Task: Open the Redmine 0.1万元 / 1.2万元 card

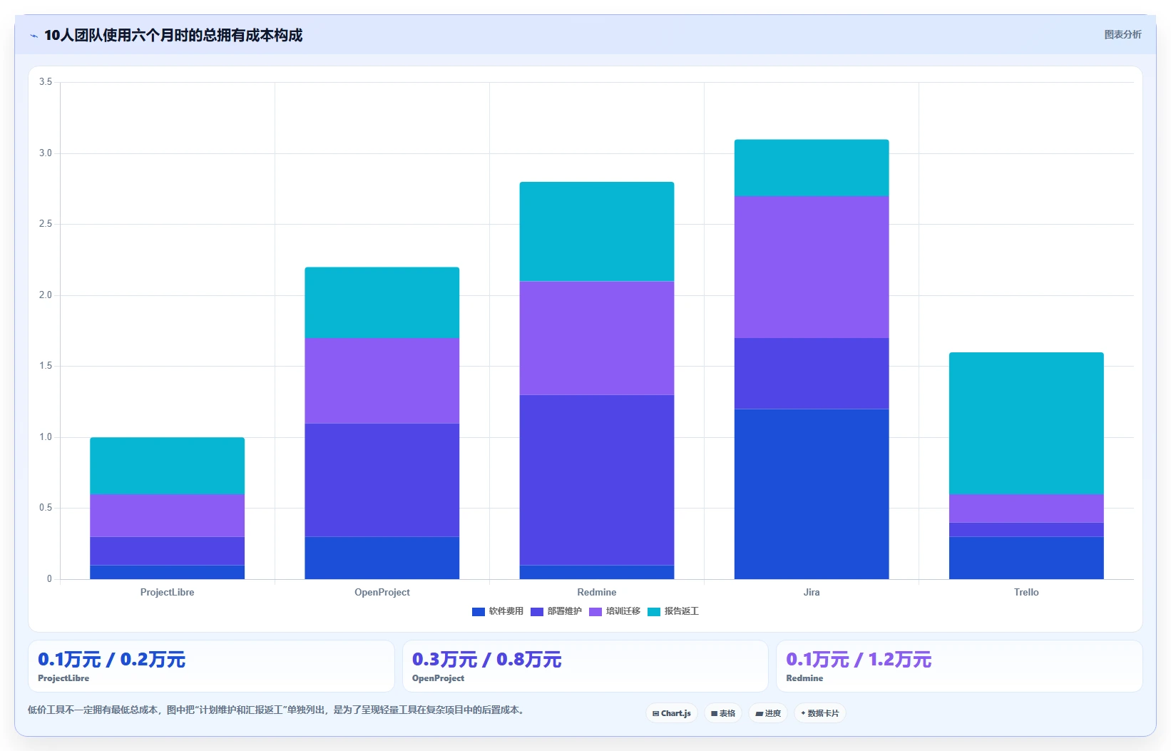Action: click(x=959, y=666)
